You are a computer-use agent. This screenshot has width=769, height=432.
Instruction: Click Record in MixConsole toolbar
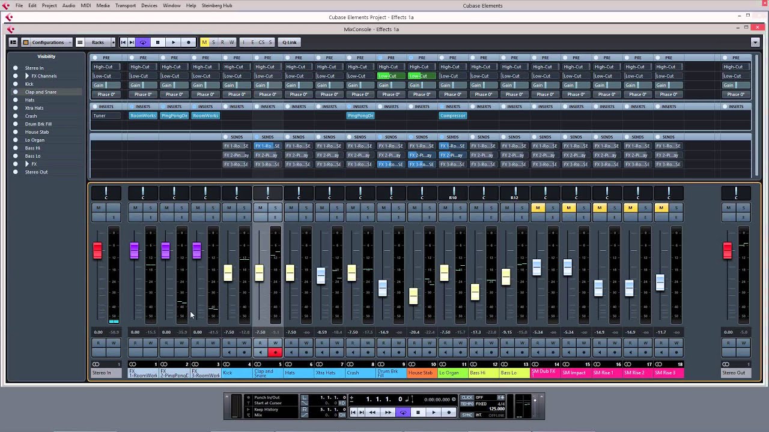[x=189, y=42]
